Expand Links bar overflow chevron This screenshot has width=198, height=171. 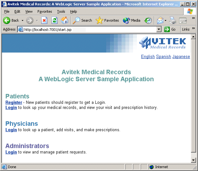pyautogui.click(x=193, y=28)
